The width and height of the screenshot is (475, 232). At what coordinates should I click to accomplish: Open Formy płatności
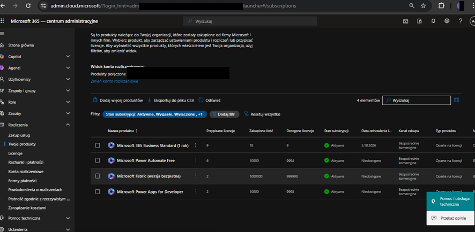pos(23,181)
